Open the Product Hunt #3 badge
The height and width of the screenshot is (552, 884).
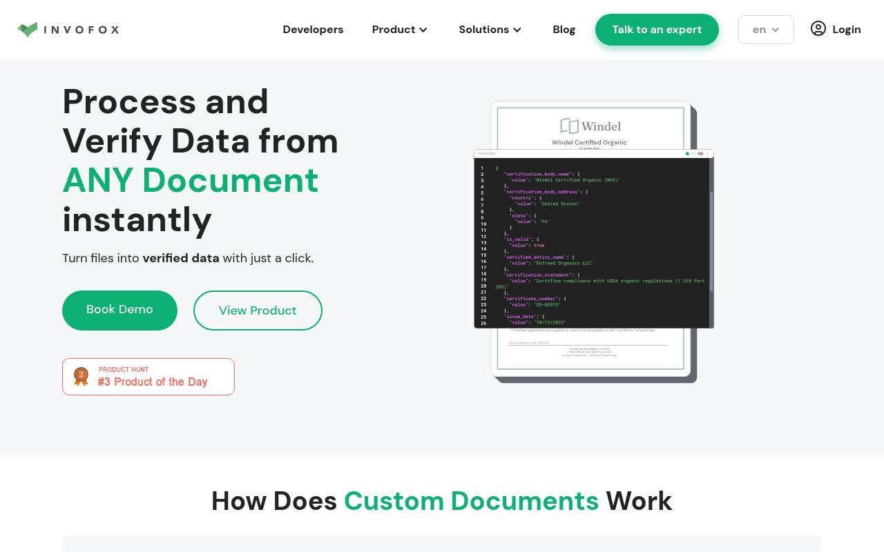tap(148, 377)
